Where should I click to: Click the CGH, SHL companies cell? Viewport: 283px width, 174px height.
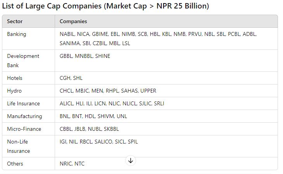point(71,78)
